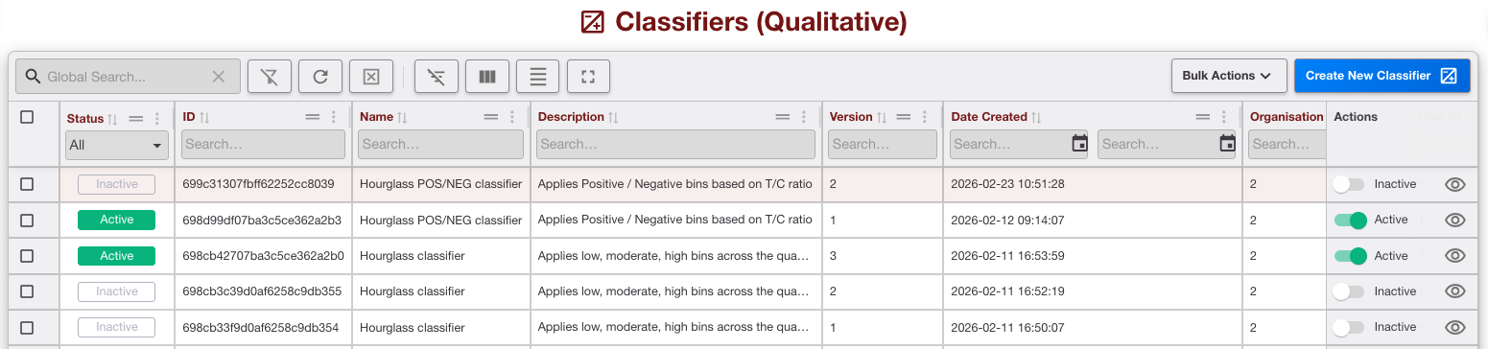
Task: Click the Description column search field
Action: click(x=675, y=144)
